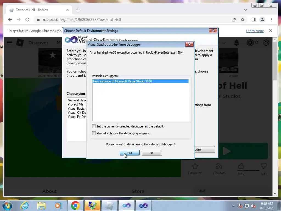Switch to first Visual Studio taskbar item
The image size is (281, 211).
[x=126, y=206]
